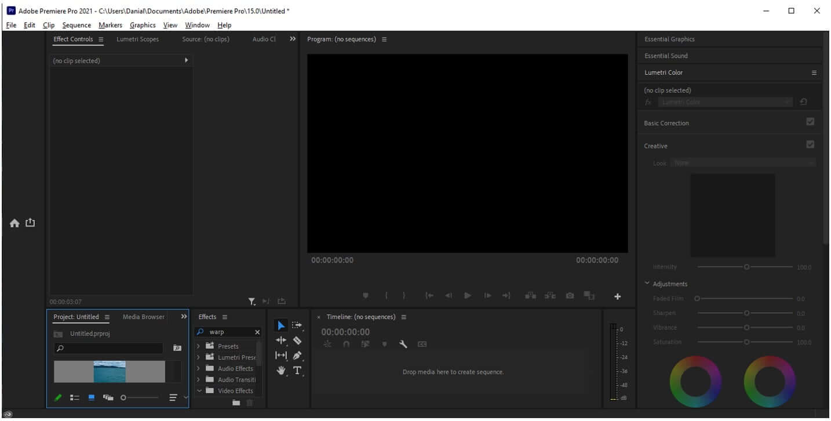This screenshot has height=421, width=831.
Task: Toggle the Basic Correction checkbox
Action: (810, 122)
